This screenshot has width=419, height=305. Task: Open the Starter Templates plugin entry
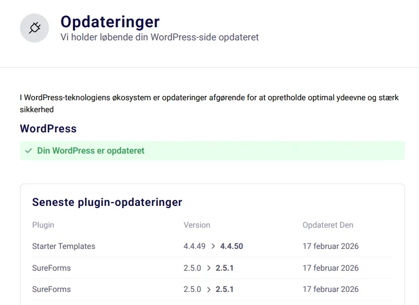tap(64, 246)
